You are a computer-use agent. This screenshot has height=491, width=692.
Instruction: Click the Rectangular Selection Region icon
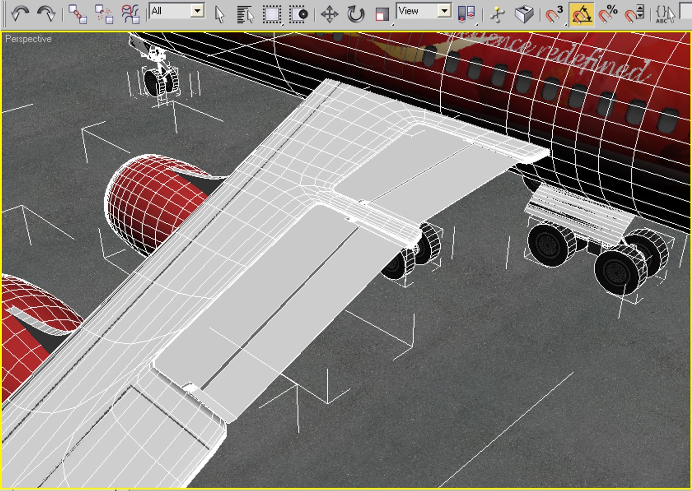coord(272,15)
